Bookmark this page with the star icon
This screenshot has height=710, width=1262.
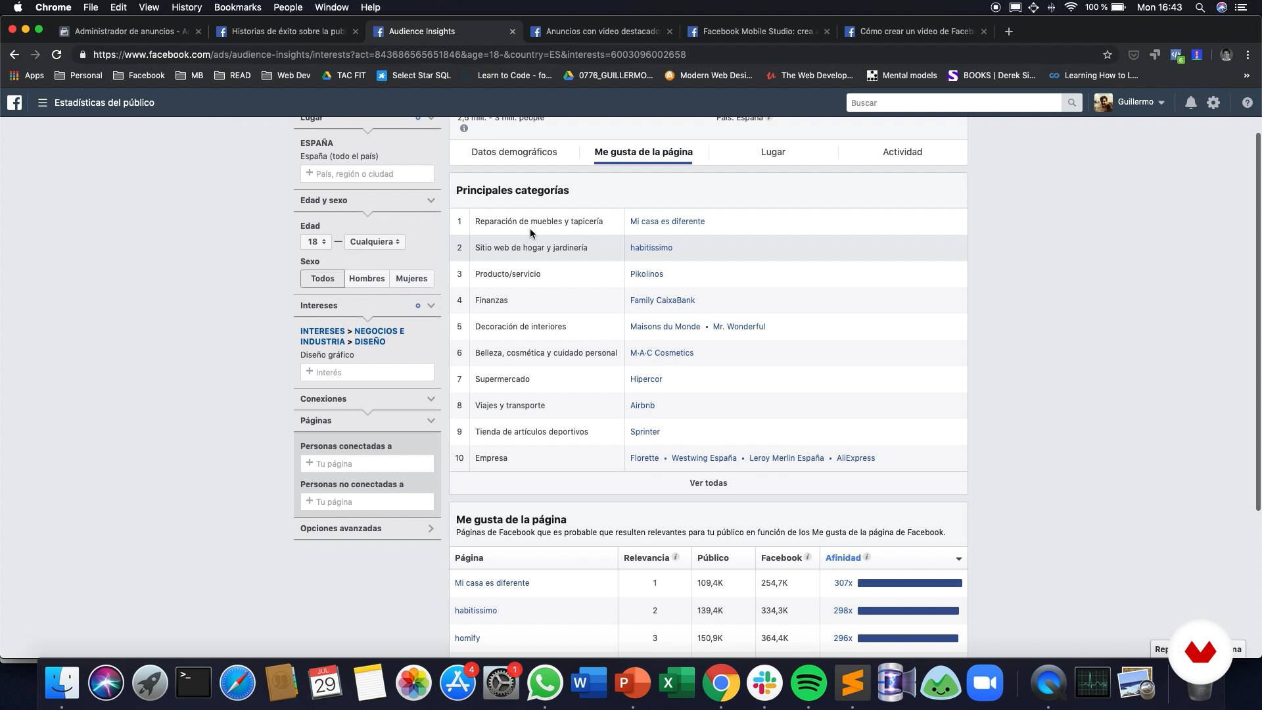click(x=1108, y=55)
